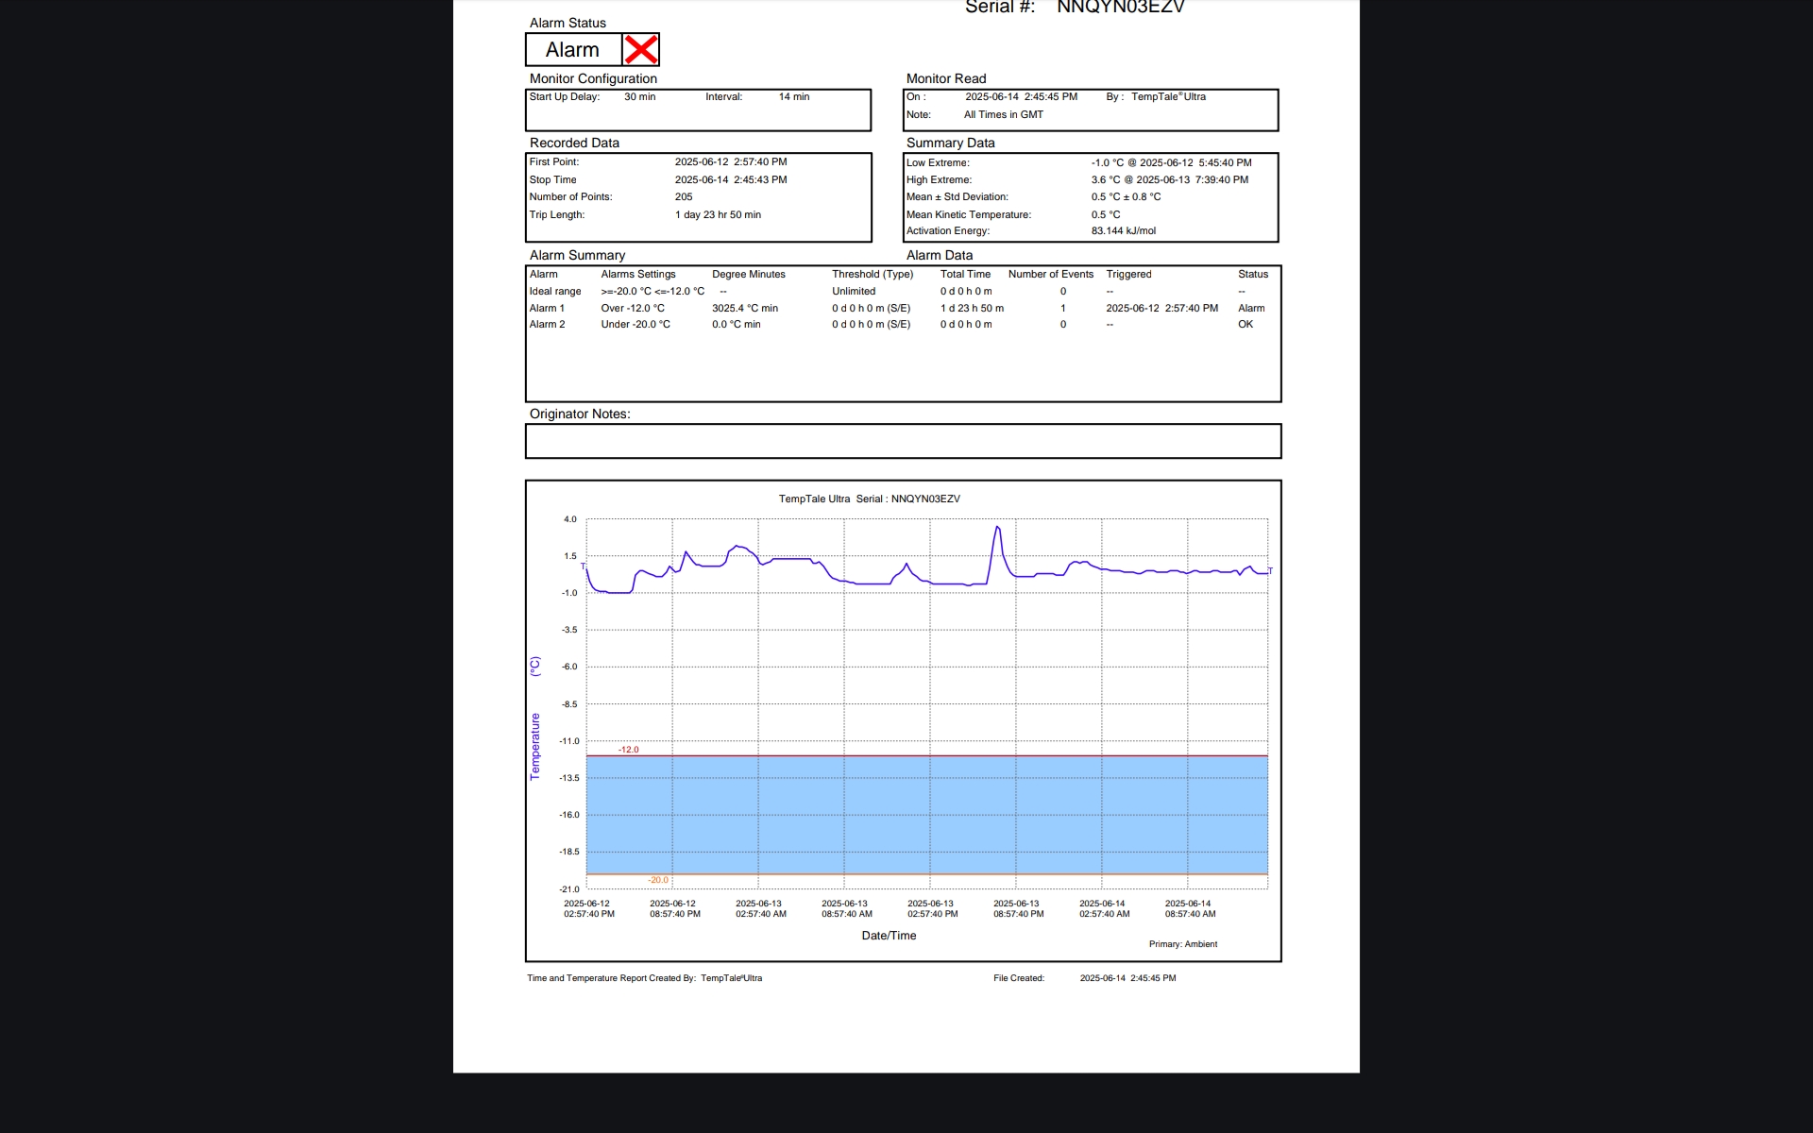This screenshot has height=1133, width=1813.
Task: Click the Degree Minutes column header
Action: (x=749, y=275)
